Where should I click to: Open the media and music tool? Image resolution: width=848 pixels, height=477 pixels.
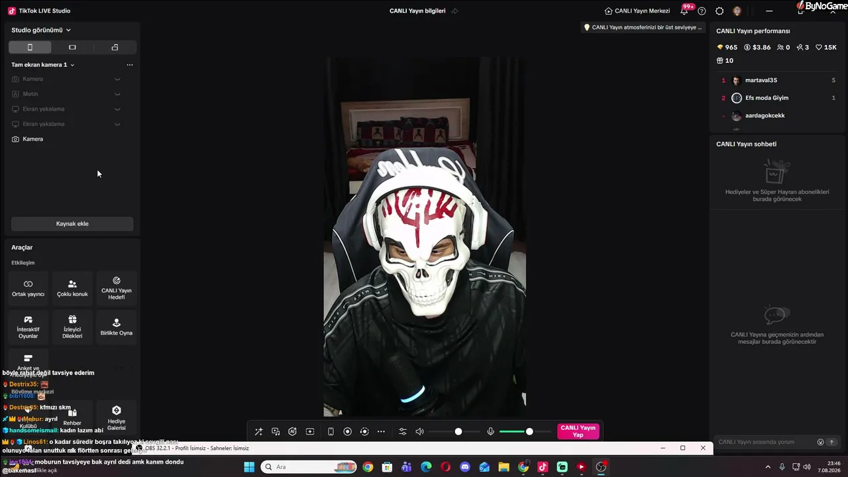click(x=276, y=432)
